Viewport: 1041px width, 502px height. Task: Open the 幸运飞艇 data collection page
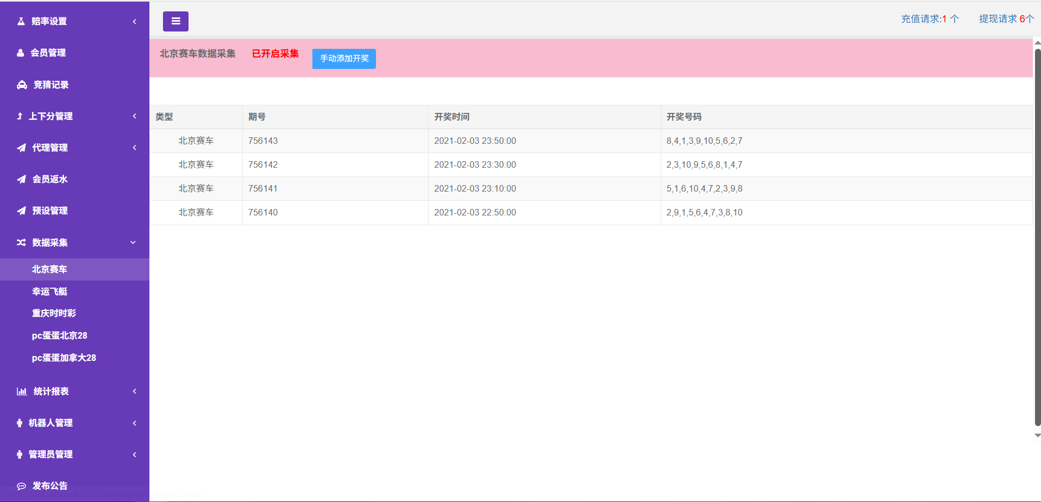tap(49, 291)
